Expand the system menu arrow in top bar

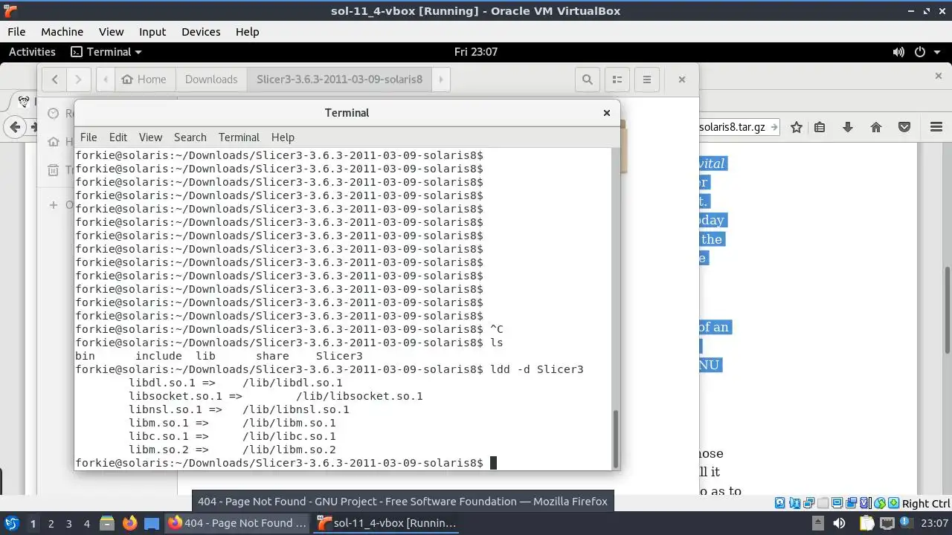coord(937,52)
